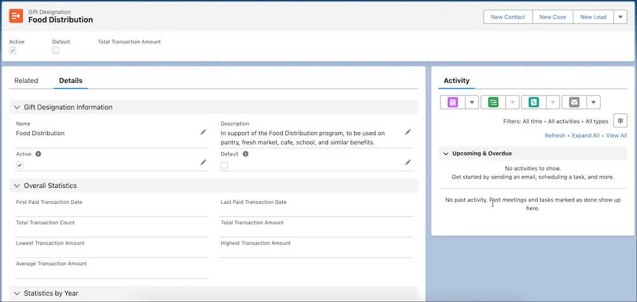The height and width of the screenshot is (302, 637).
Task: Click the 'No activities to show.' message
Action: [x=533, y=168]
